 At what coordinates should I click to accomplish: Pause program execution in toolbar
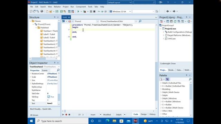point(91,11)
